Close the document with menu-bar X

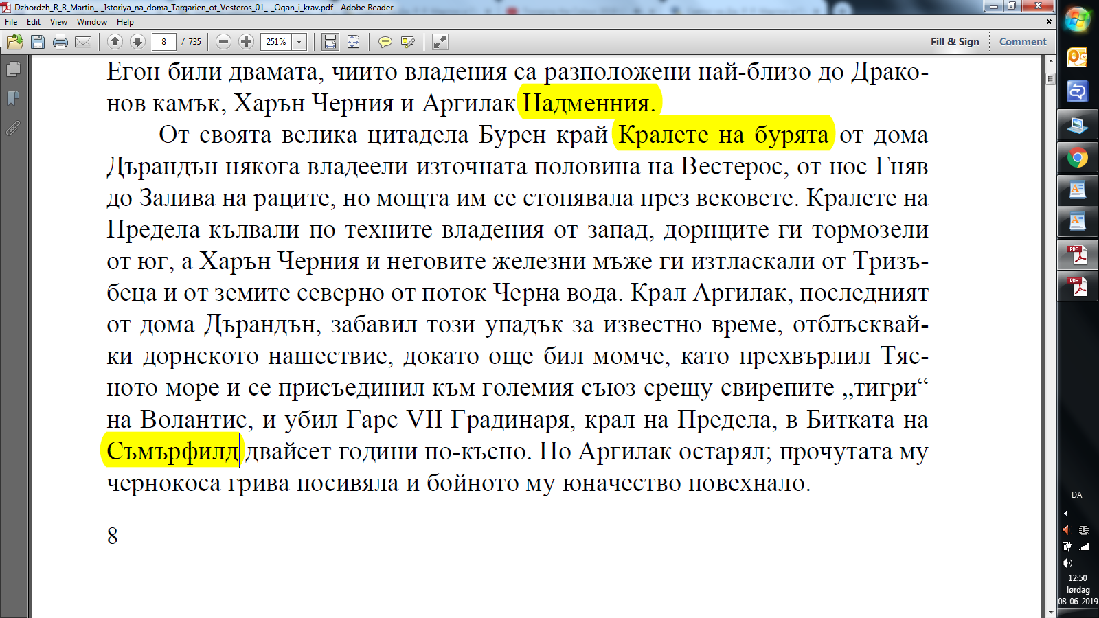click(1049, 22)
